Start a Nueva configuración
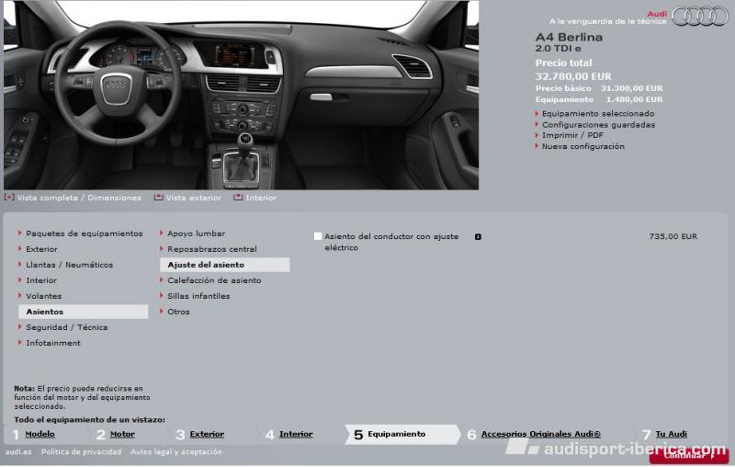Image resolution: width=735 pixels, height=467 pixels. coord(583,146)
